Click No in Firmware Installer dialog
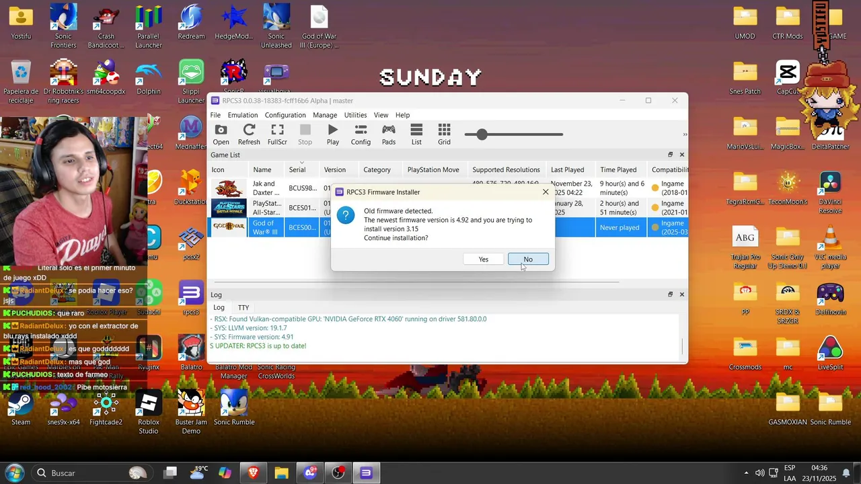The height and width of the screenshot is (484, 861). coord(528,259)
